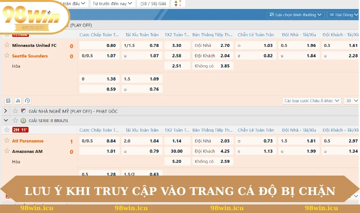This screenshot has width=360, height=213.
Task: Select Amazonas 1X2 odds 30.00
Action: pos(177,151)
